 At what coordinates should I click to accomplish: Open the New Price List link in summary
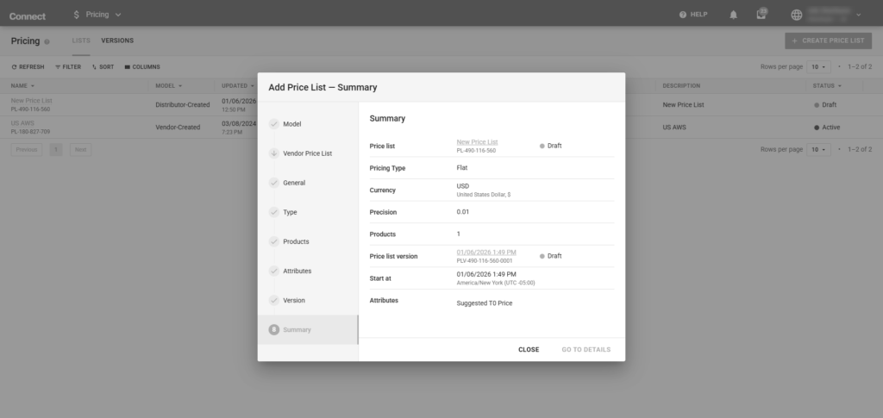477,141
